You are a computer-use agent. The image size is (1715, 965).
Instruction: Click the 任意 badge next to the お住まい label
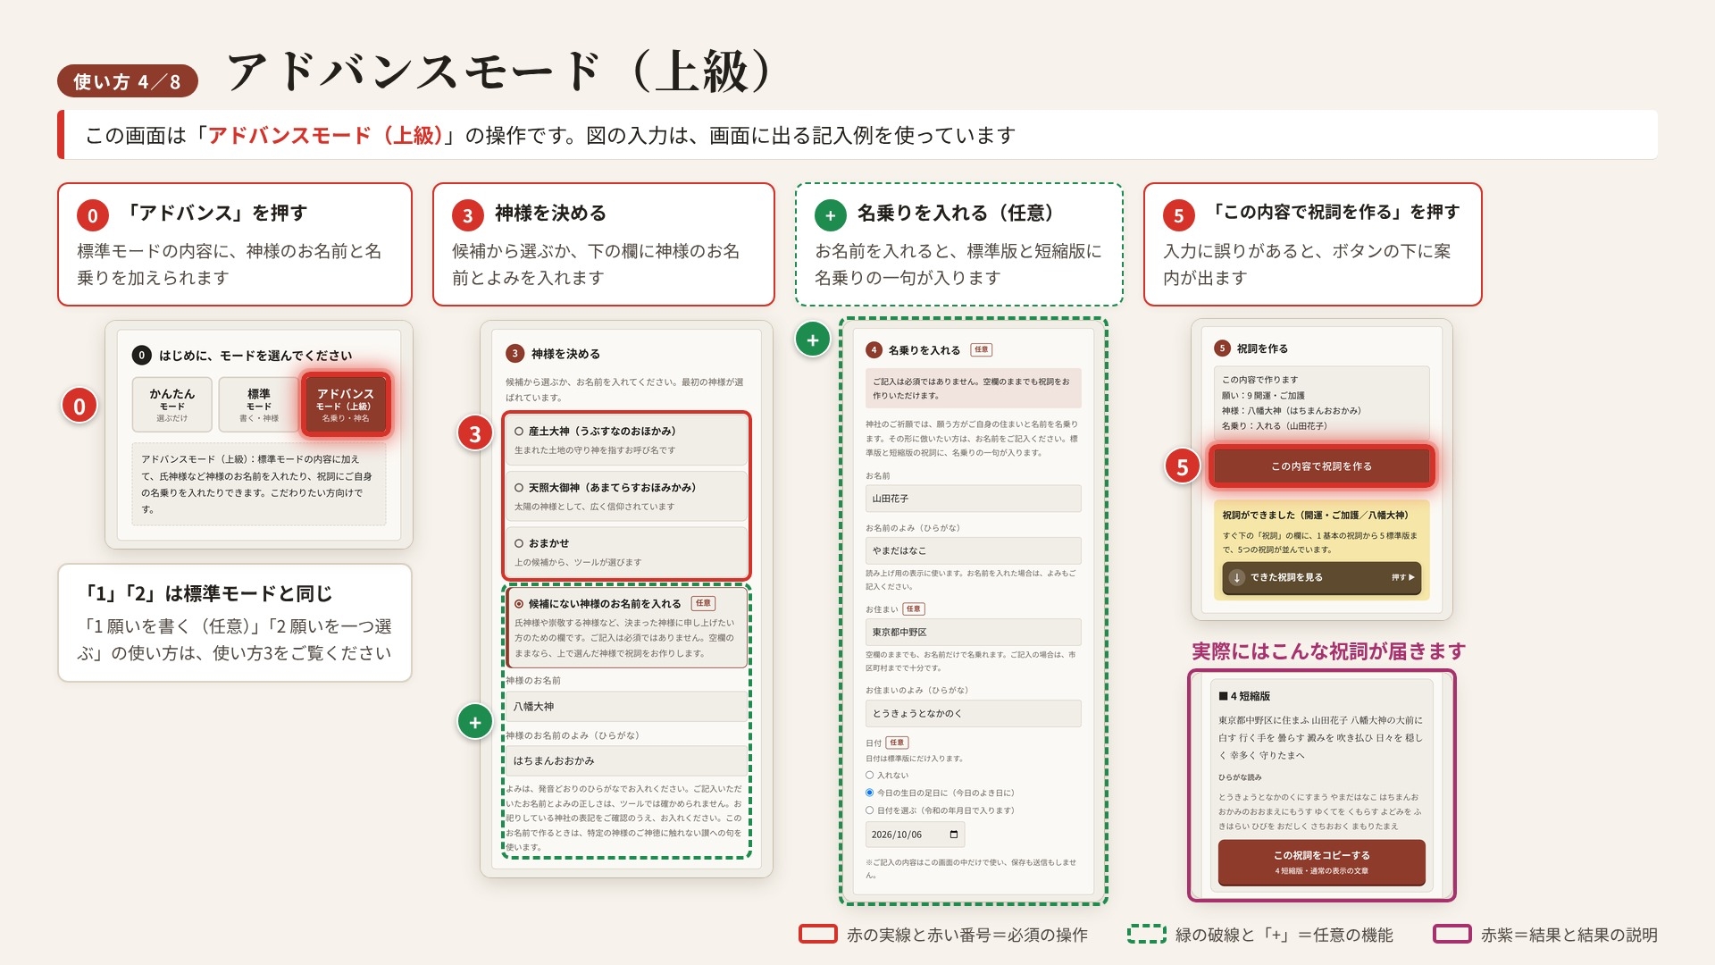tap(913, 609)
